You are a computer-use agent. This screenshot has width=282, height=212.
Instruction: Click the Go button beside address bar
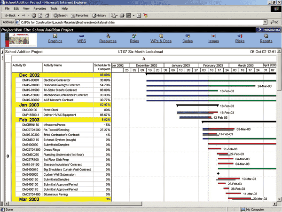coord(274,22)
